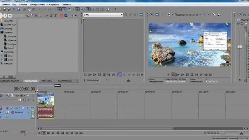Click Play in the Trimmer transport

click(95, 75)
